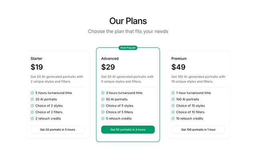256x160 pixels.
Task: Click green Get 50 portraits in 3 hours button
Action: [x=128, y=130]
